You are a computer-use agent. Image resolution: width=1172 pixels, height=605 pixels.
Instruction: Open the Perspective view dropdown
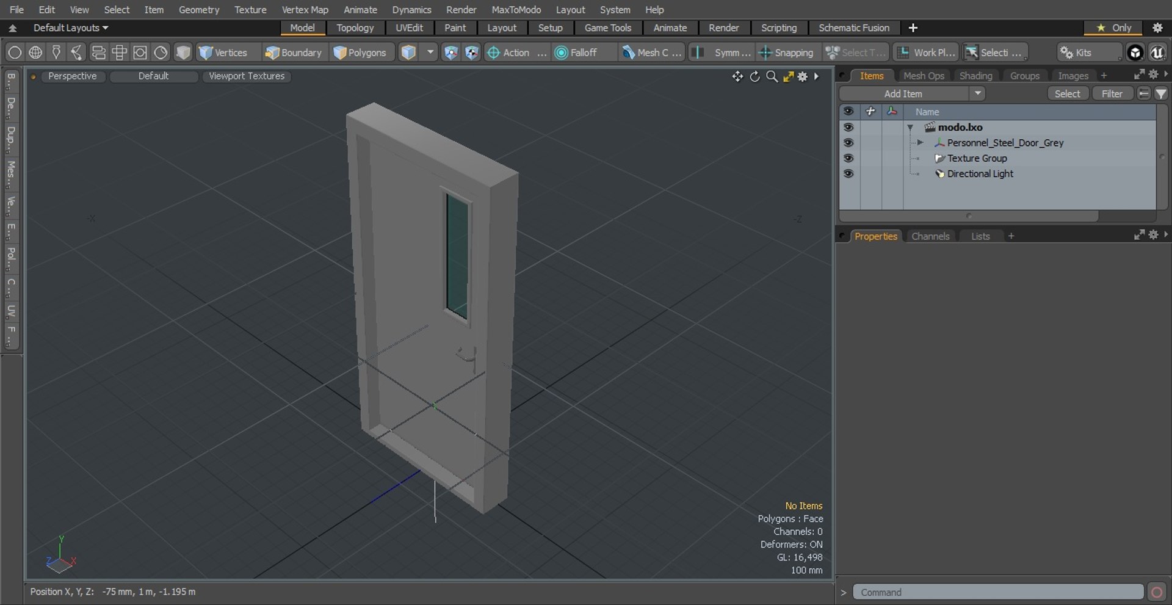[72, 76]
